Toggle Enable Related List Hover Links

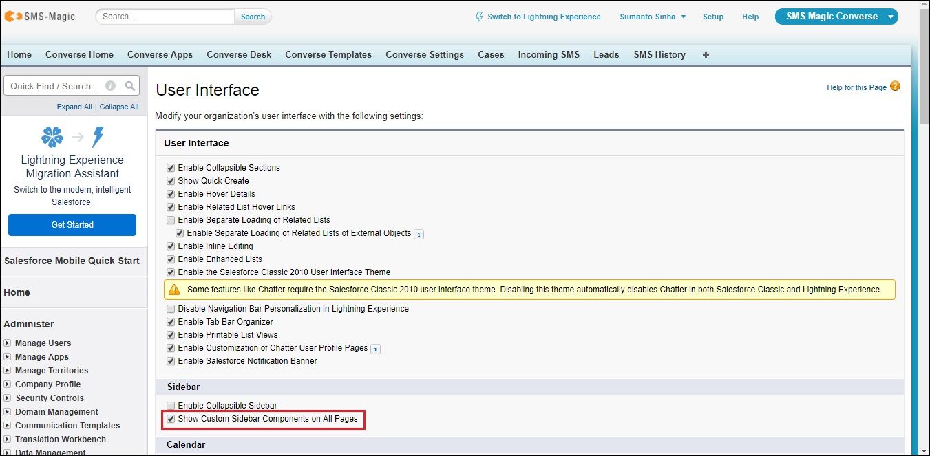[171, 207]
